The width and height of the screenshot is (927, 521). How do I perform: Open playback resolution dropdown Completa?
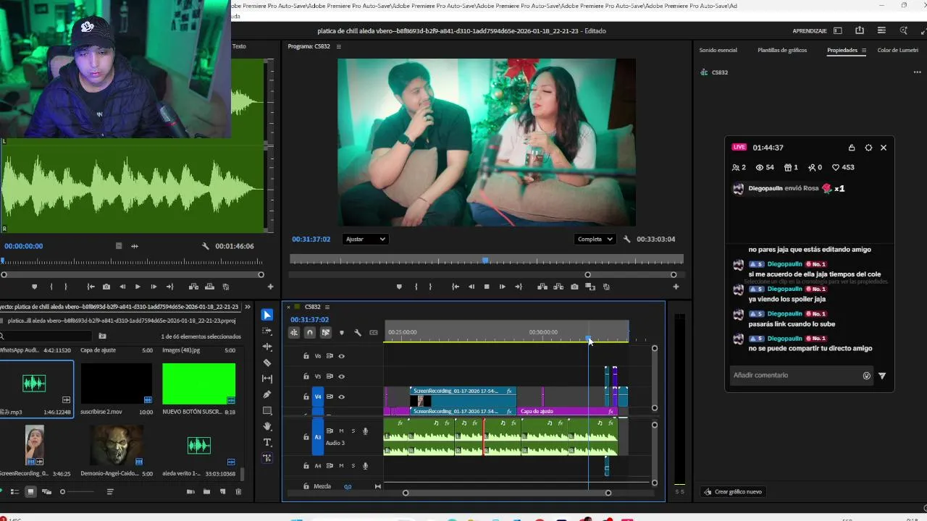(595, 239)
